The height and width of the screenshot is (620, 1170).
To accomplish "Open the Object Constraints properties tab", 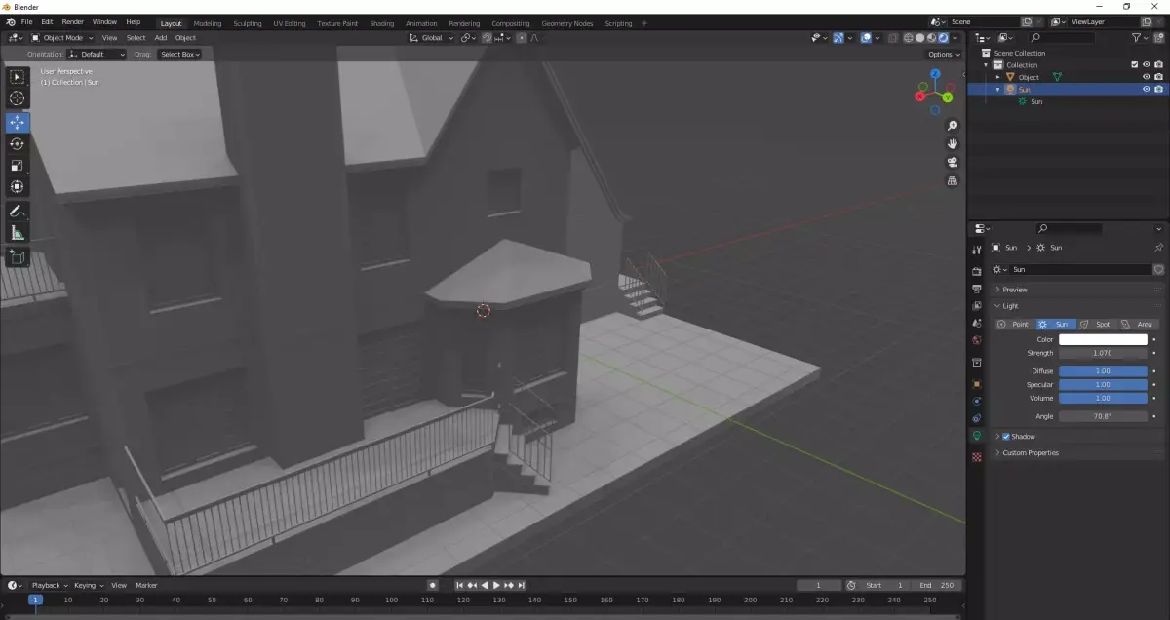I will tap(977, 419).
